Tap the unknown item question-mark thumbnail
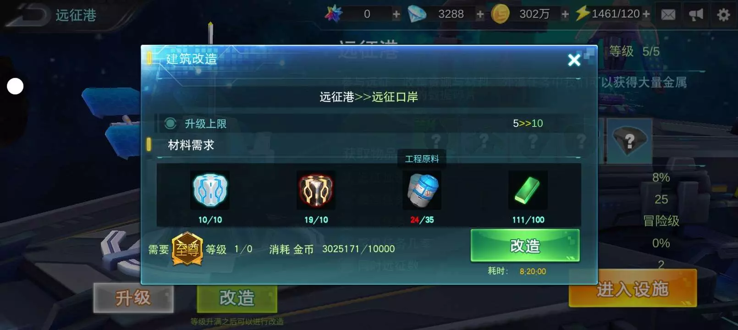The height and width of the screenshot is (330, 738). click(x=629, y=140)
